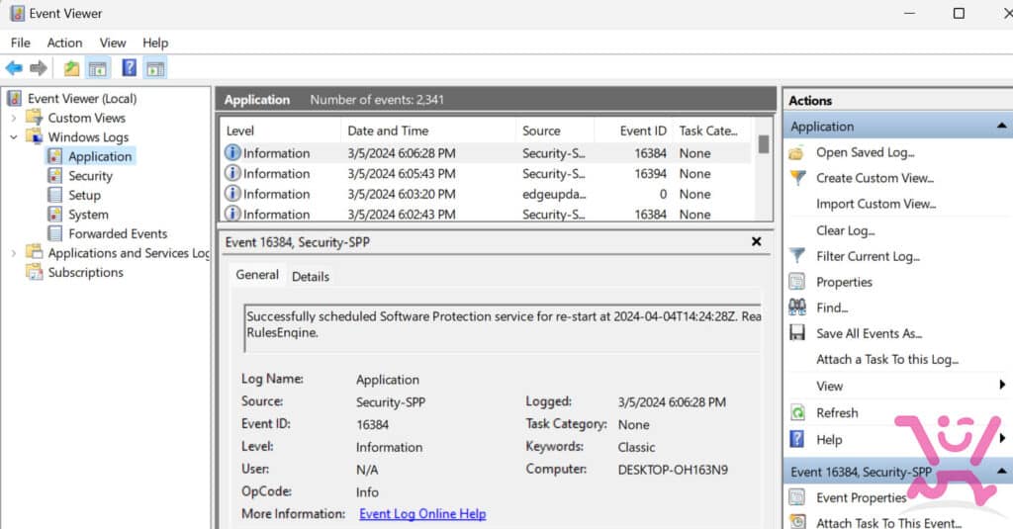This screenshot has height=529, width=1013.
Task: Open the View menu
Action: [113, 43]
